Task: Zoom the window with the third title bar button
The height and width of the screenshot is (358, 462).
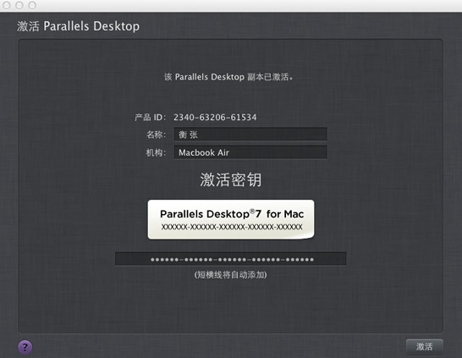Action: tap(32, 5)
